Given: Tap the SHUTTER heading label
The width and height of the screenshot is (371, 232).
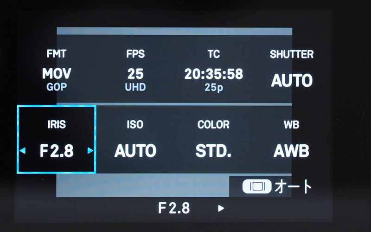Looking at the screenshot, I should (x=292, y=54).
